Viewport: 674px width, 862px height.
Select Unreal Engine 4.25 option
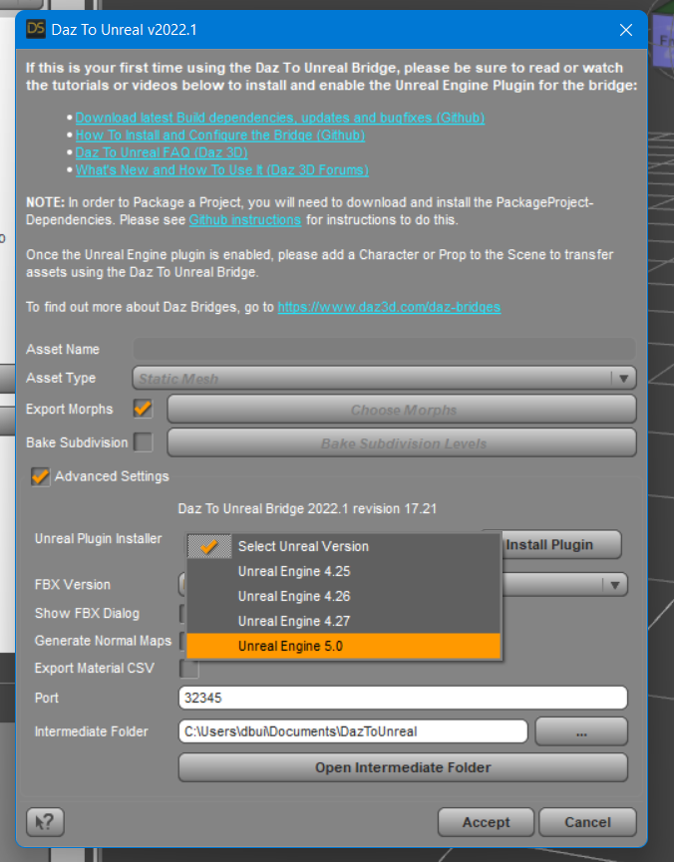343,571
